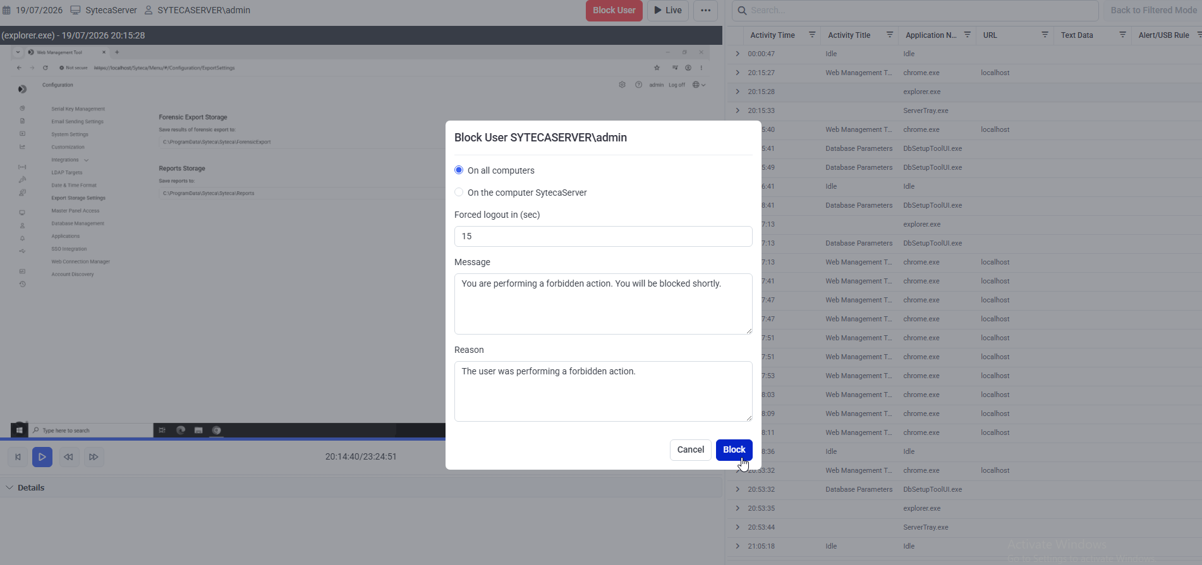1202x565 pixels.
Task: Click the magnifier icon in search box
Action: click(742, 10)
